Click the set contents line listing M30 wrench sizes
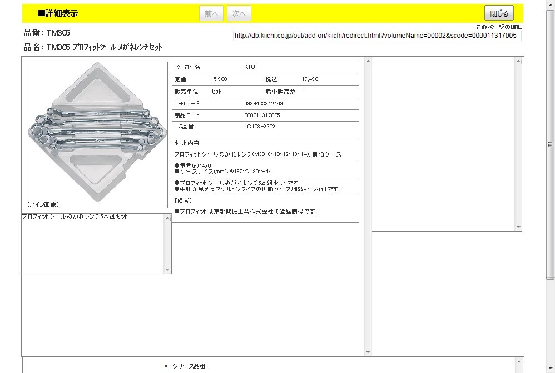 (257, 154)
